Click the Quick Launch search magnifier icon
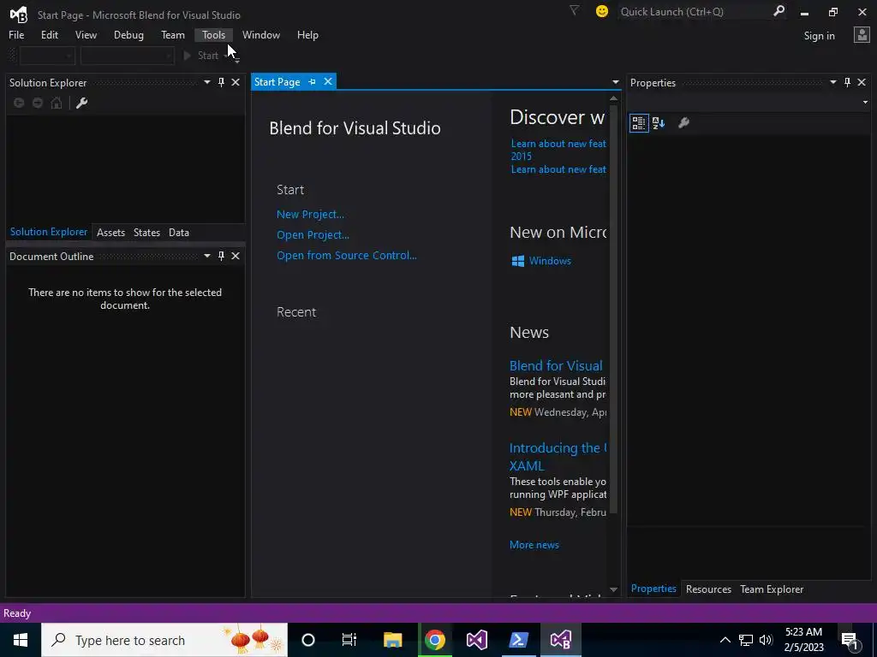The image size is (877, 657). 779,11
